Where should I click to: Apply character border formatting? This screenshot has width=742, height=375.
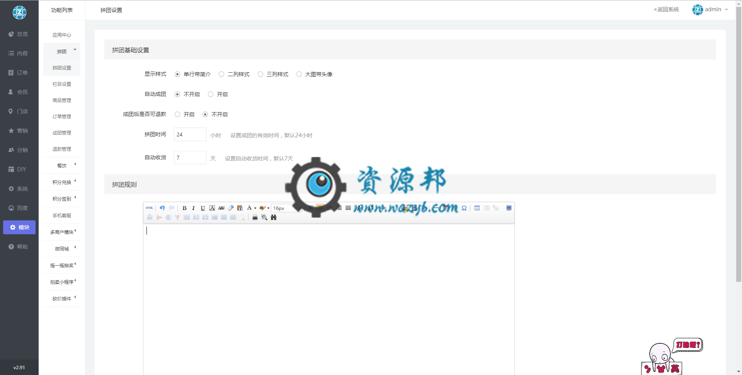coord(212,208)
